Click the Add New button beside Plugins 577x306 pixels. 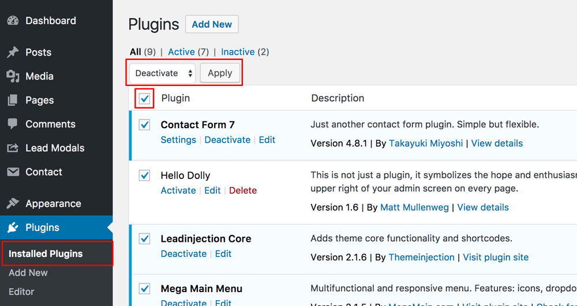pyautogui.click(x=212, y=24)
